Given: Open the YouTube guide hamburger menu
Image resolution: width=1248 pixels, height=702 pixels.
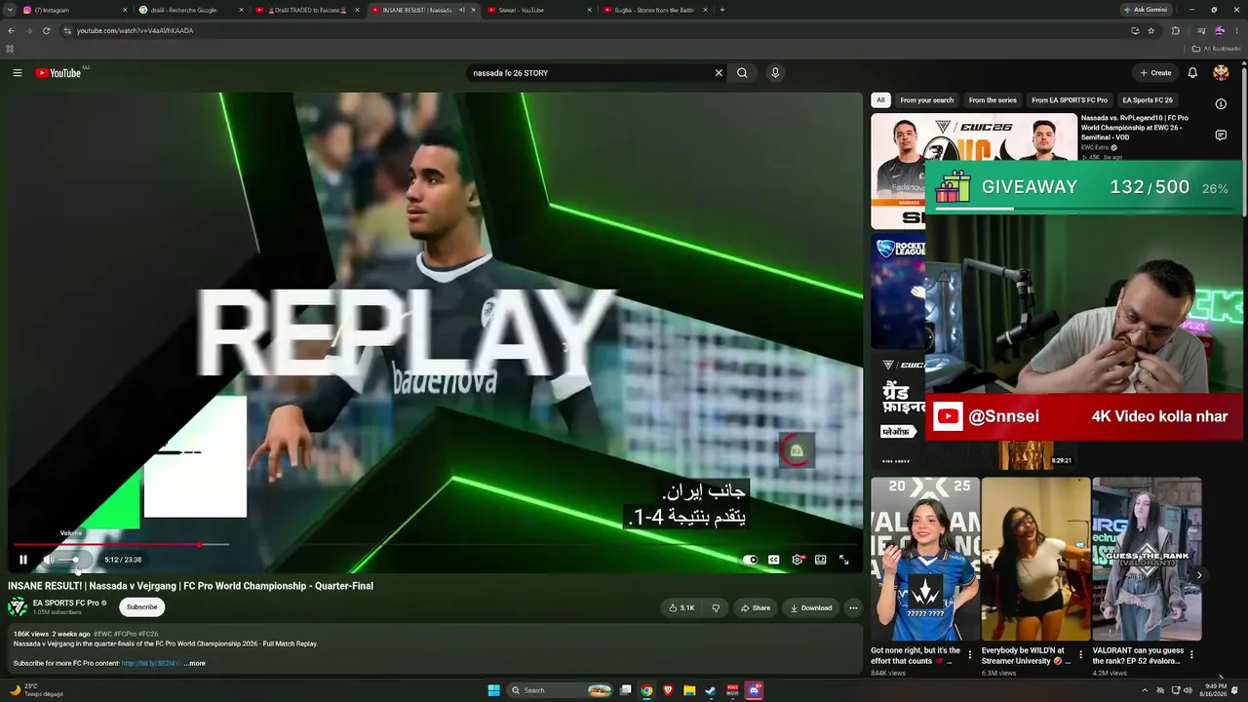Looking at the screenshot, I should 17,73.
